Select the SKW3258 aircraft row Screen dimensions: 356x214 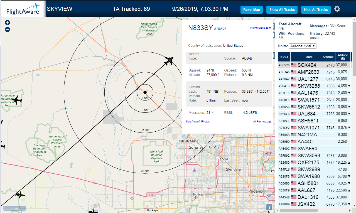[x=315, y=86]
